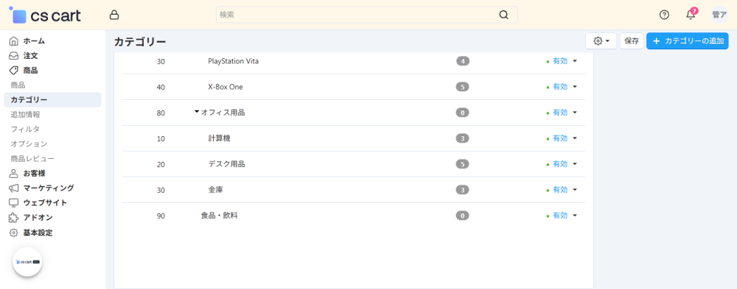
Task: Click the tag icon beside 商品
Action: (x=13, y=71)
